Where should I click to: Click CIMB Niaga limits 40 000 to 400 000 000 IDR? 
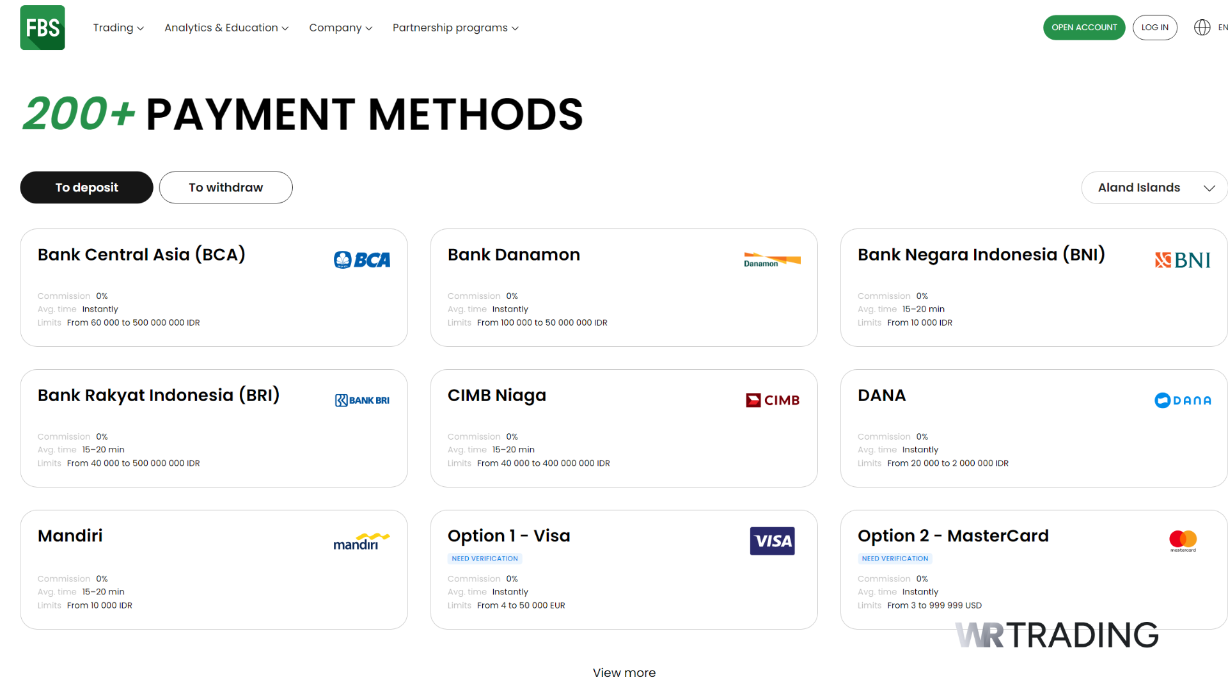544,463
